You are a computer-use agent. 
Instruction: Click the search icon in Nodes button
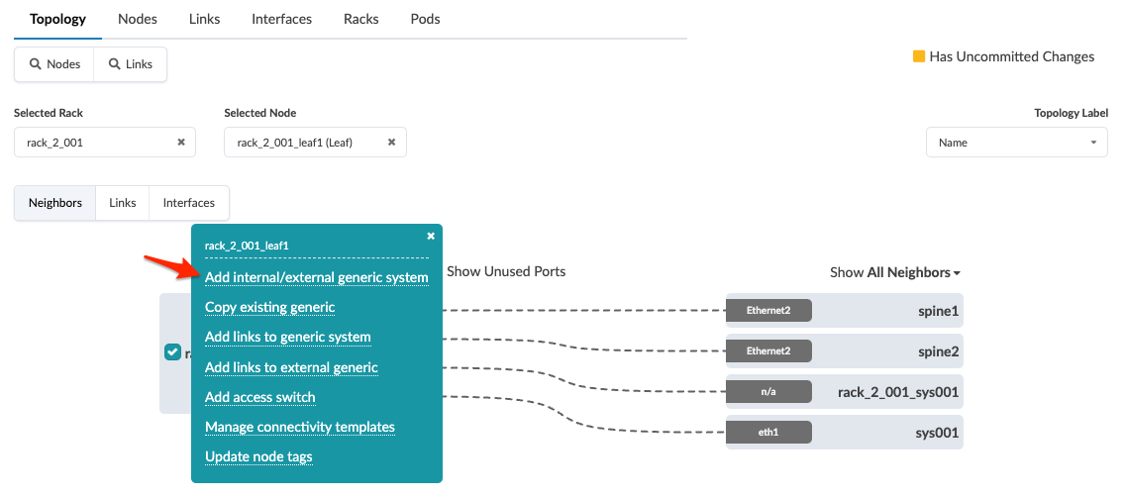tap(36, 64)
